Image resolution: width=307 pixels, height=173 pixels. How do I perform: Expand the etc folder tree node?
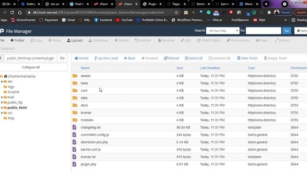click(2, 81)
